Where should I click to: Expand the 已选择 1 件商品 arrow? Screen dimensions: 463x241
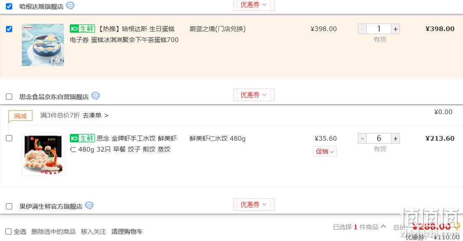[x=383, y=226]
